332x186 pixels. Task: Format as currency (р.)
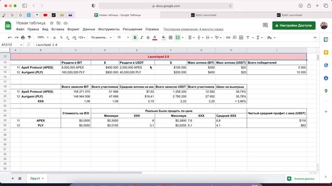tap(54, 38)
